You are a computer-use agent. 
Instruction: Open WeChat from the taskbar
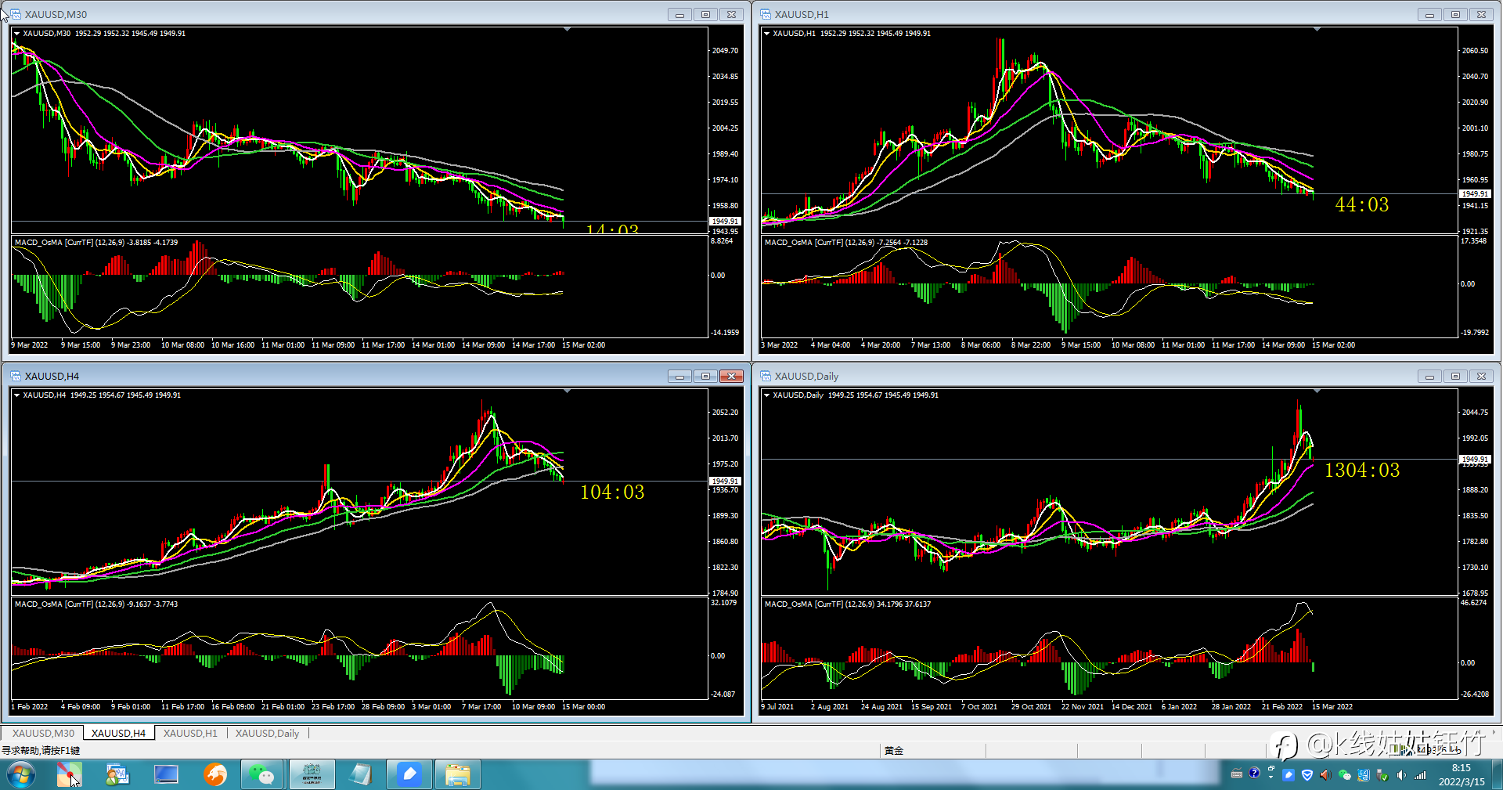tap(262, 774)
